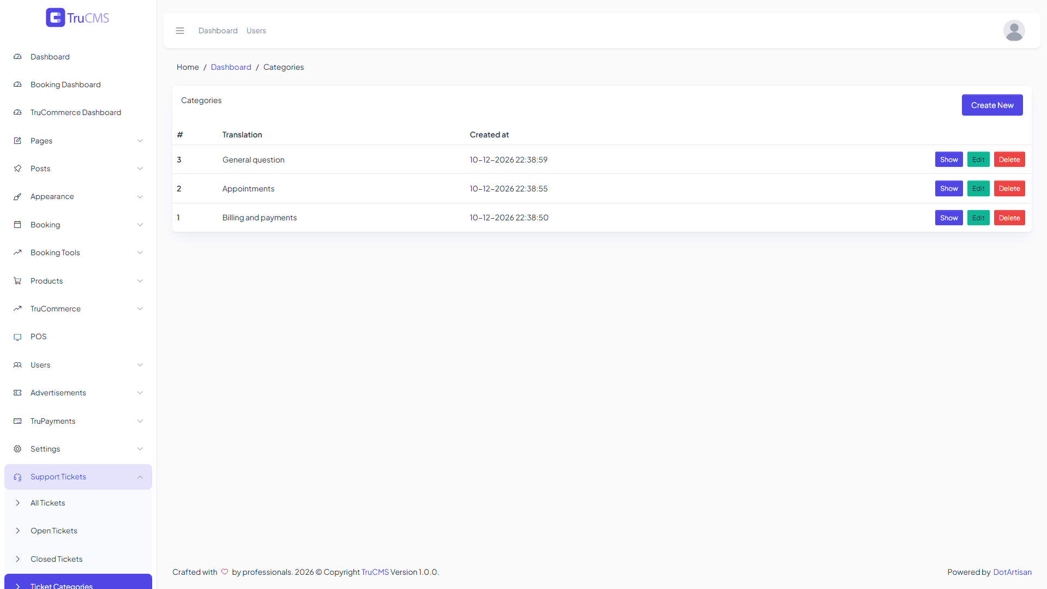Viewport: 1047px width, 589px height.
Task: Expand the Appearance submenu chevron
Action: click(x=140, y=196)
